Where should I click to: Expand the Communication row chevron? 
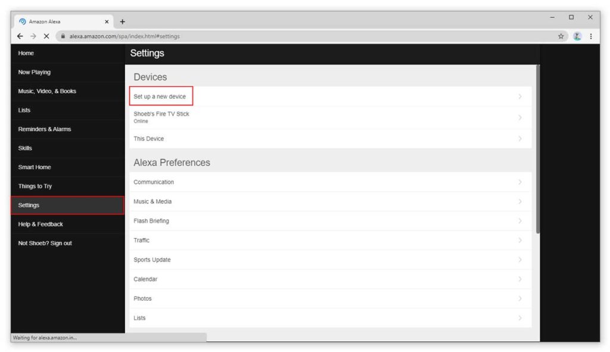tap(519, 182)
